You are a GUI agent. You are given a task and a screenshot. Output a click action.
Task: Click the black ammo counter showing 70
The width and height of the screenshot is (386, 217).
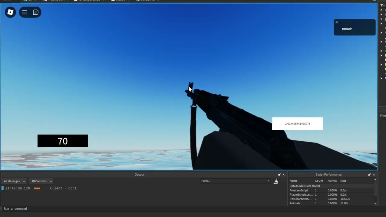[x=63, y=141]
